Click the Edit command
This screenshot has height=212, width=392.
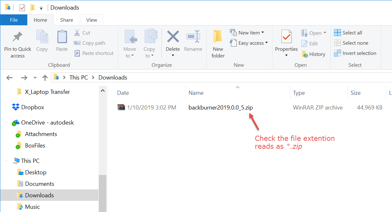pyautogui.click(x=310, y=43)
